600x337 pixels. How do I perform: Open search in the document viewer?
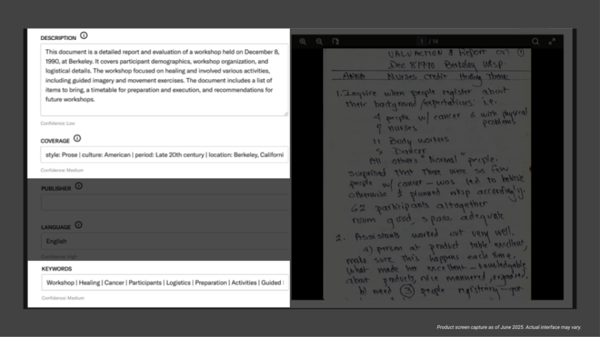[535, 41]
